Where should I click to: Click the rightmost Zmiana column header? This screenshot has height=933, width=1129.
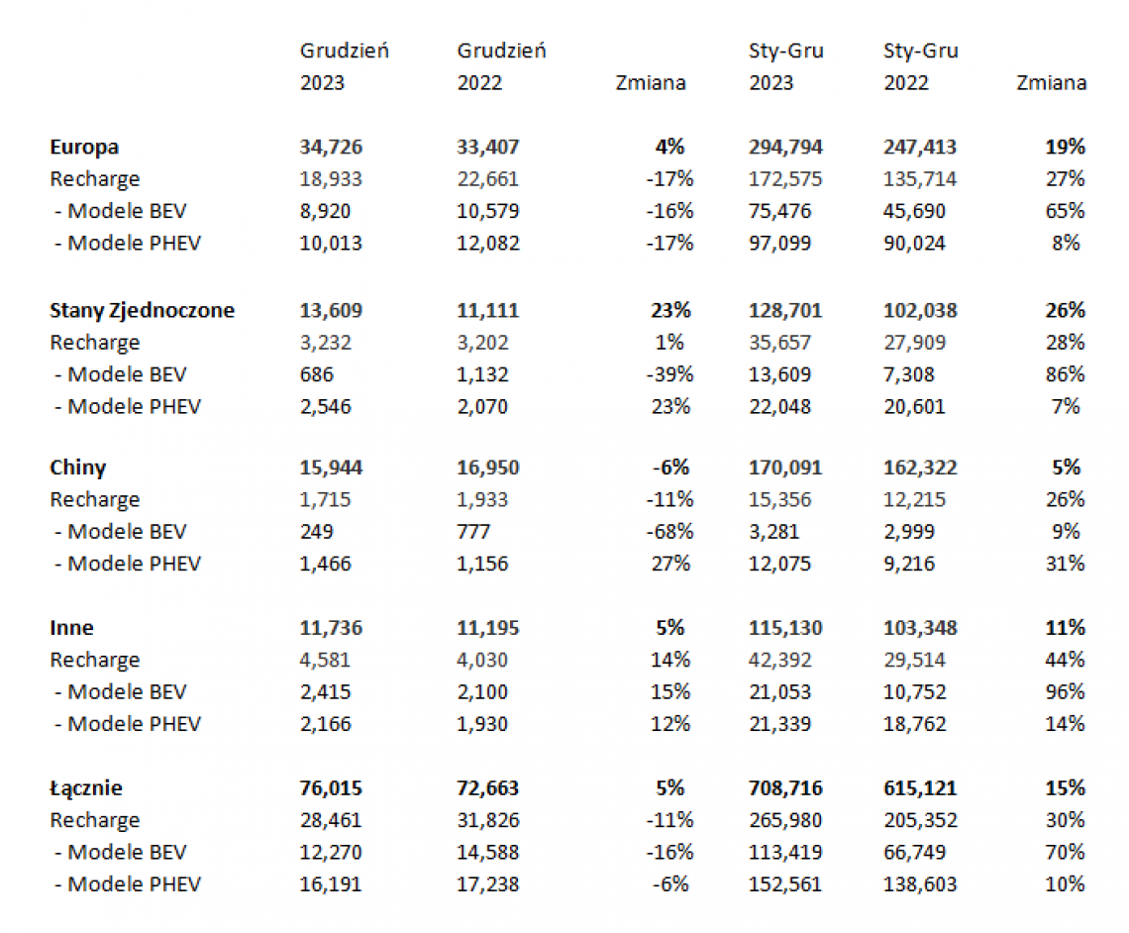[1051, 83]
